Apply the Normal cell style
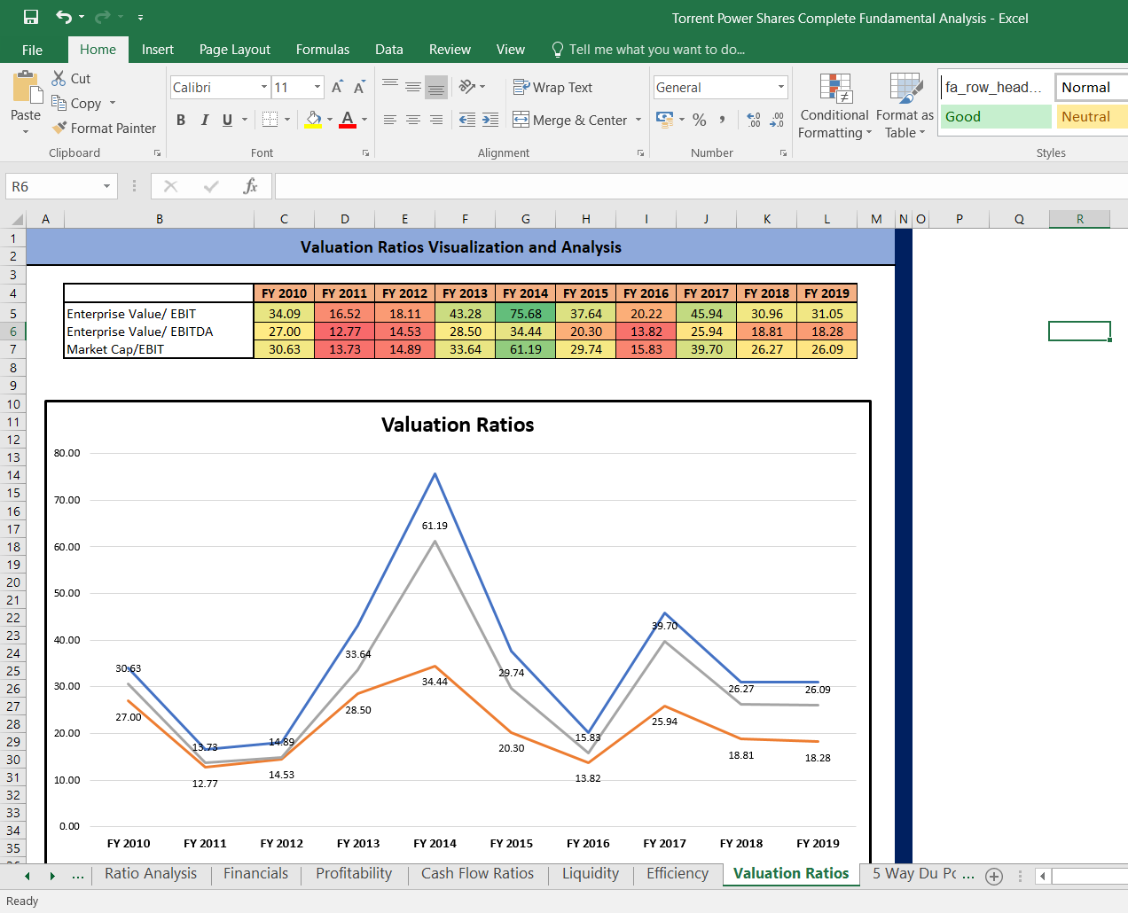The image size is (1128, 913). 1092,87
